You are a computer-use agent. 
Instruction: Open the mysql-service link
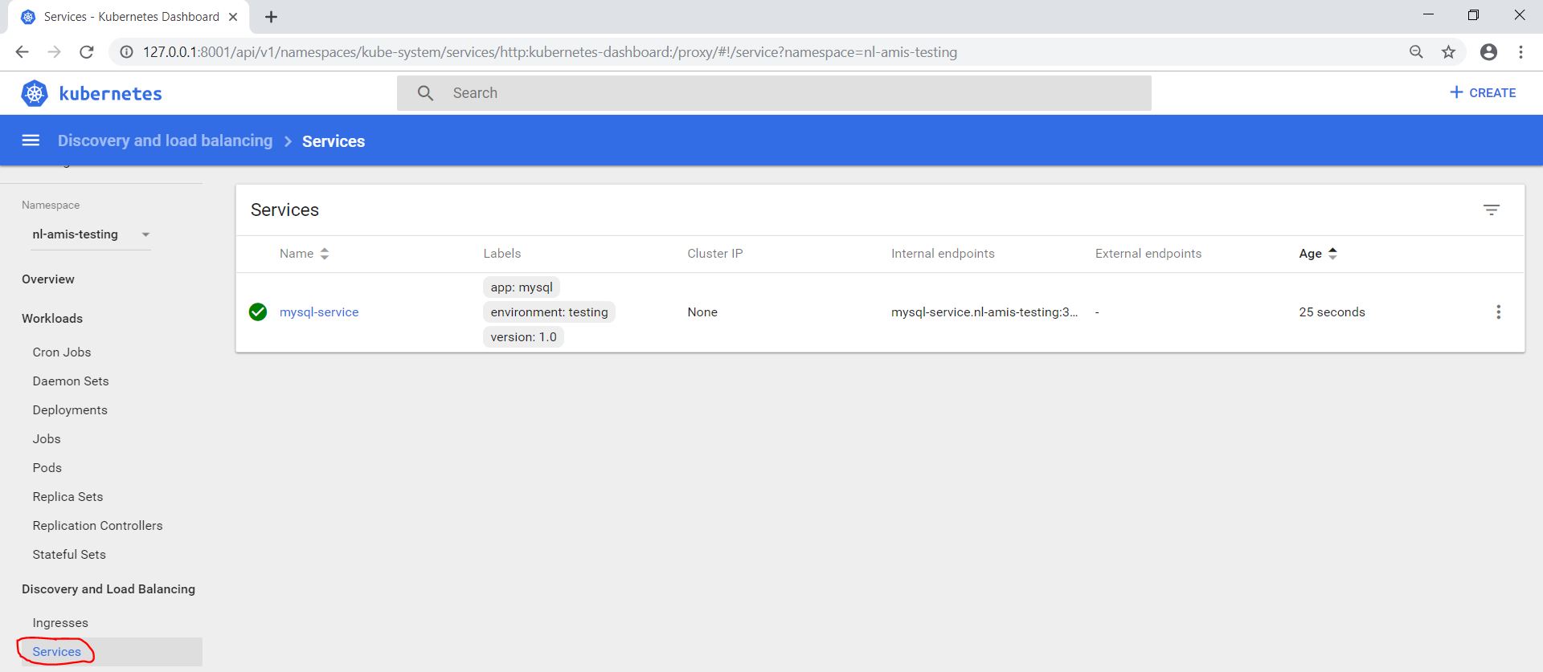point(319,312)
